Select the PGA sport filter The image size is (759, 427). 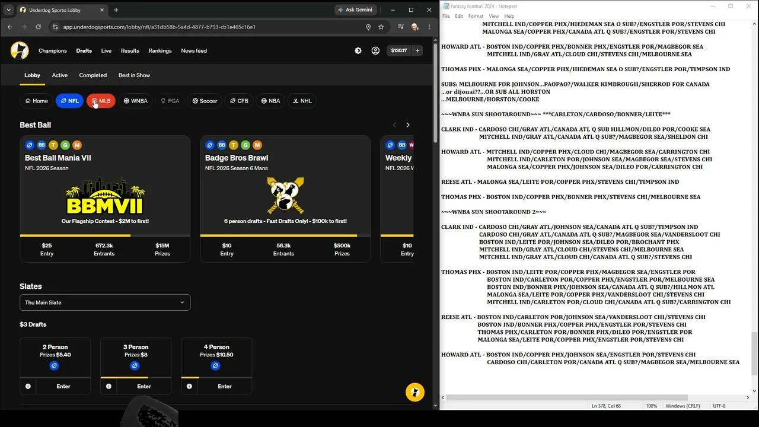(170, 101)
